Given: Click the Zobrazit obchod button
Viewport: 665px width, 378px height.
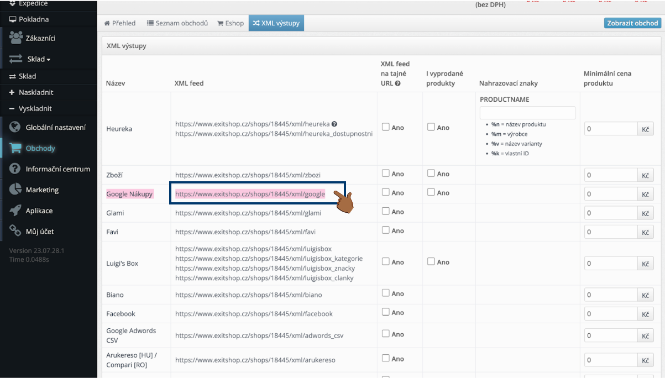Looking at the screenshot, I should [632, 23].
